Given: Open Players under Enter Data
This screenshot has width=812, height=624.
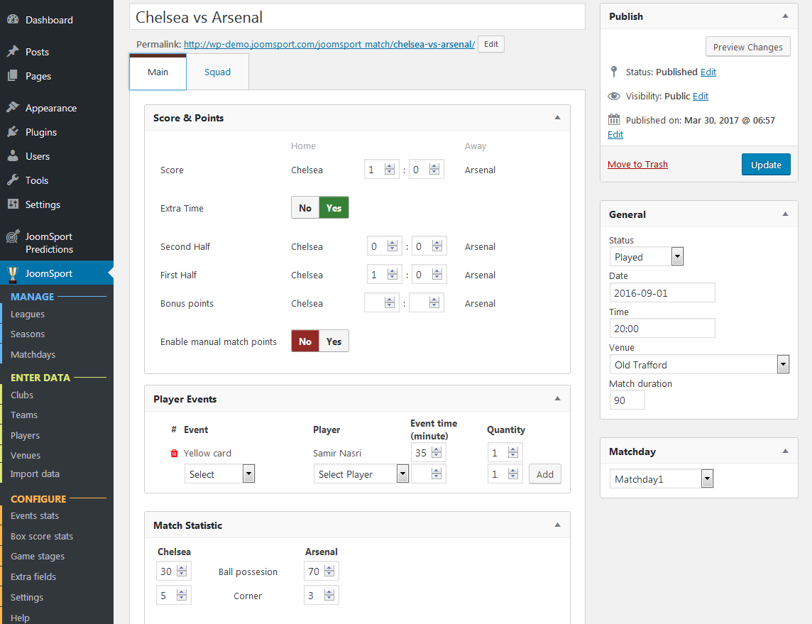Looking at the screenshot, I should [25, 435].
